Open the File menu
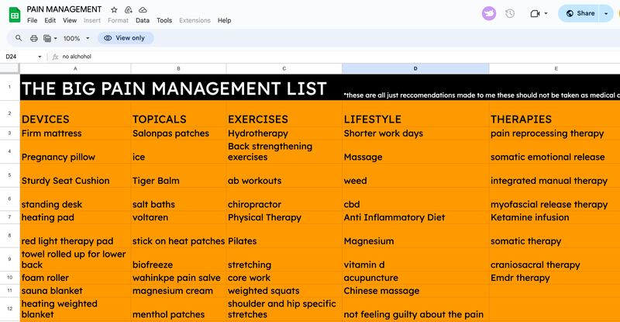This screenshot has width=620, height=322. click(33, 20)
